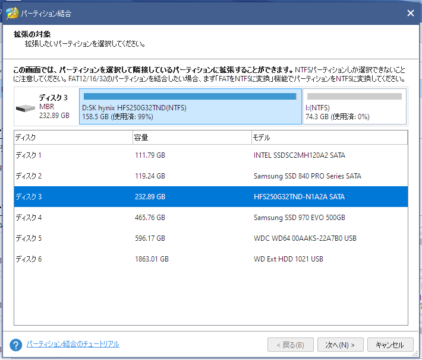Screen dimensions: 422x360
Task: Close the パーティション結合 dialog
Action: 411,13
